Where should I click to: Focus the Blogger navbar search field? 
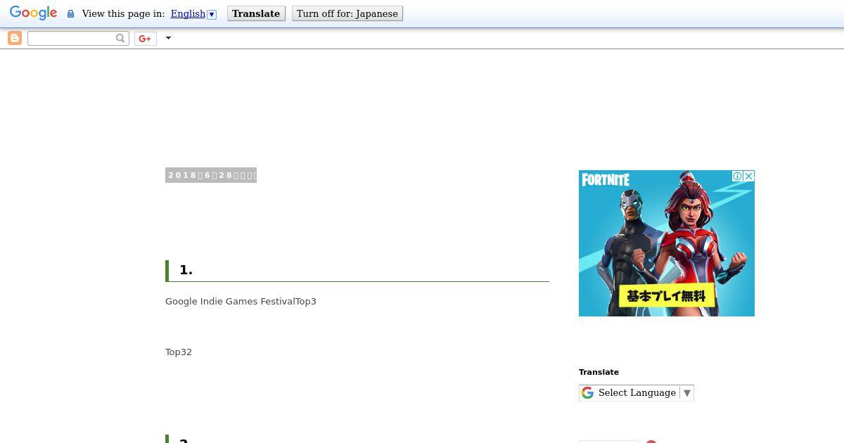tap(71, 38)
